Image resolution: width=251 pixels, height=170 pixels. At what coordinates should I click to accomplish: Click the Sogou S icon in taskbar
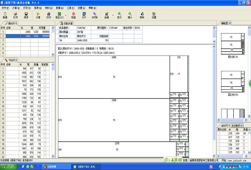pyautogui.click(x=211, y=167)
